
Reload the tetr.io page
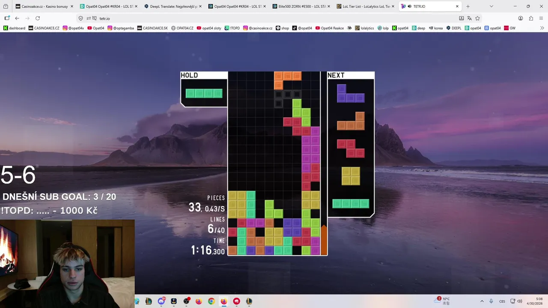coord(38,18)
